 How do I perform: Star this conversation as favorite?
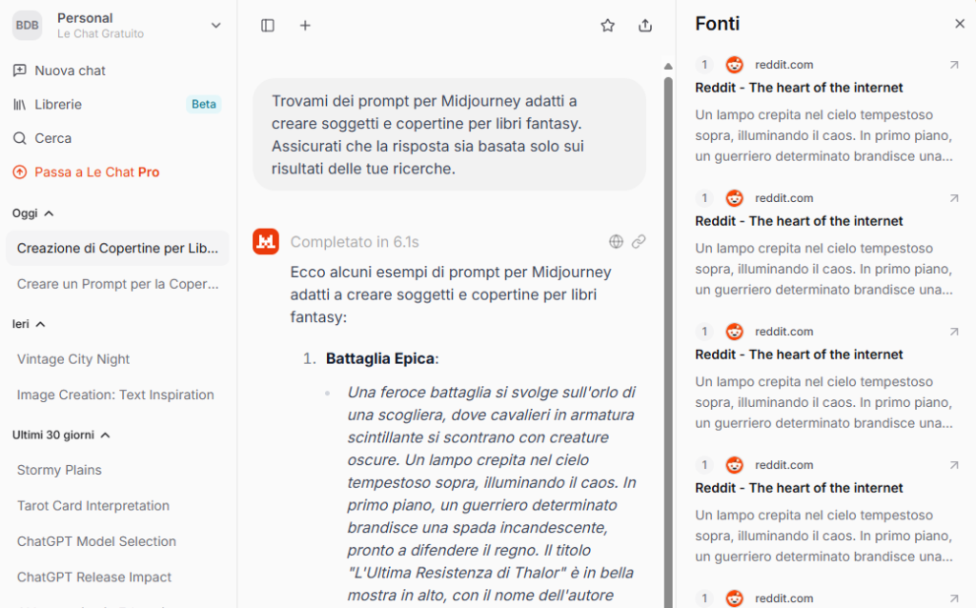pyautogui.click(x=607, y=26)
